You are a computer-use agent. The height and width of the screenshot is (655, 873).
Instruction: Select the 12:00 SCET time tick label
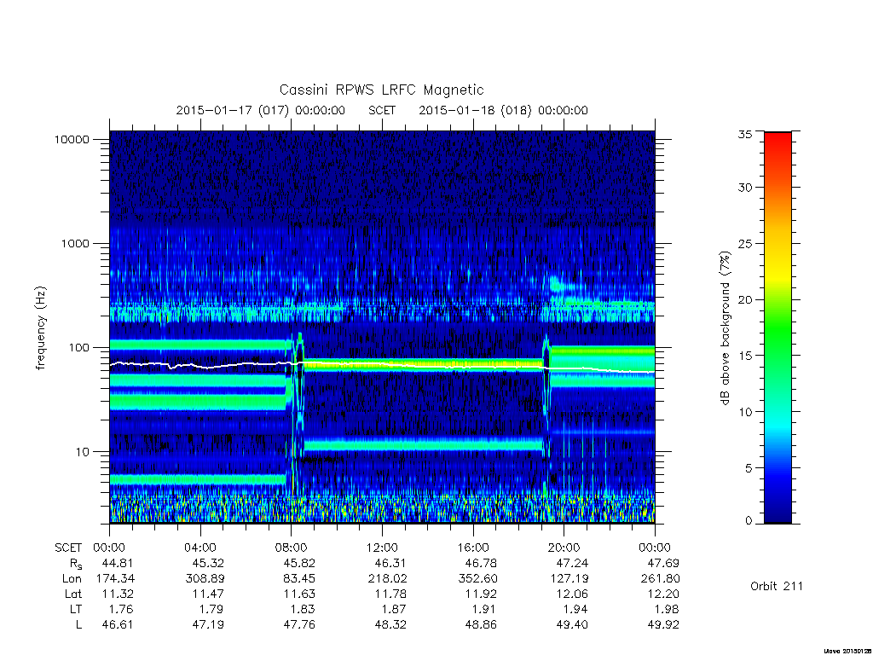(x=382, y=548)
